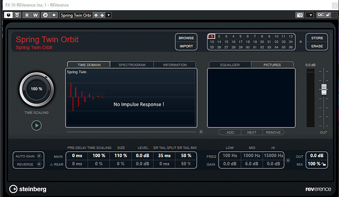Click the low gain 0.0 dB field
Image resolution: width=339 pixels, height=197 pixels.
230,164
